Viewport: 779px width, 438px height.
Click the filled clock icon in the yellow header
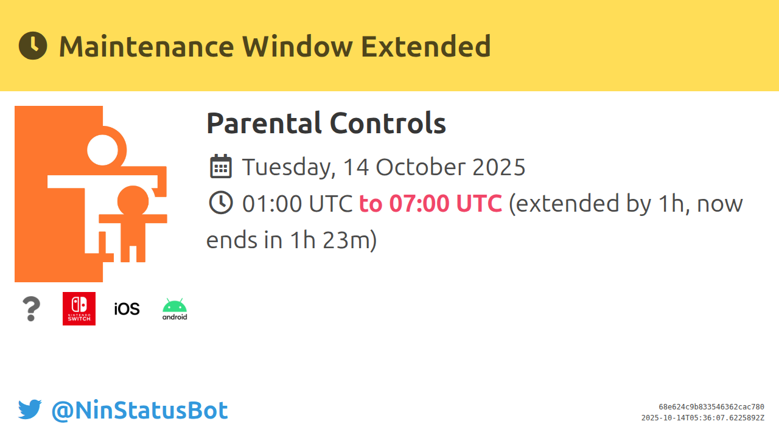[x=33, y=46]
